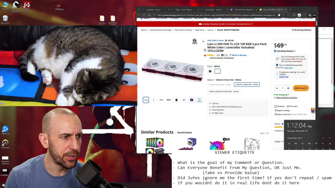Open customer images (15)
Image resolution: width=335 pixels, height=188 pixels.
click(x=224, y=55)
